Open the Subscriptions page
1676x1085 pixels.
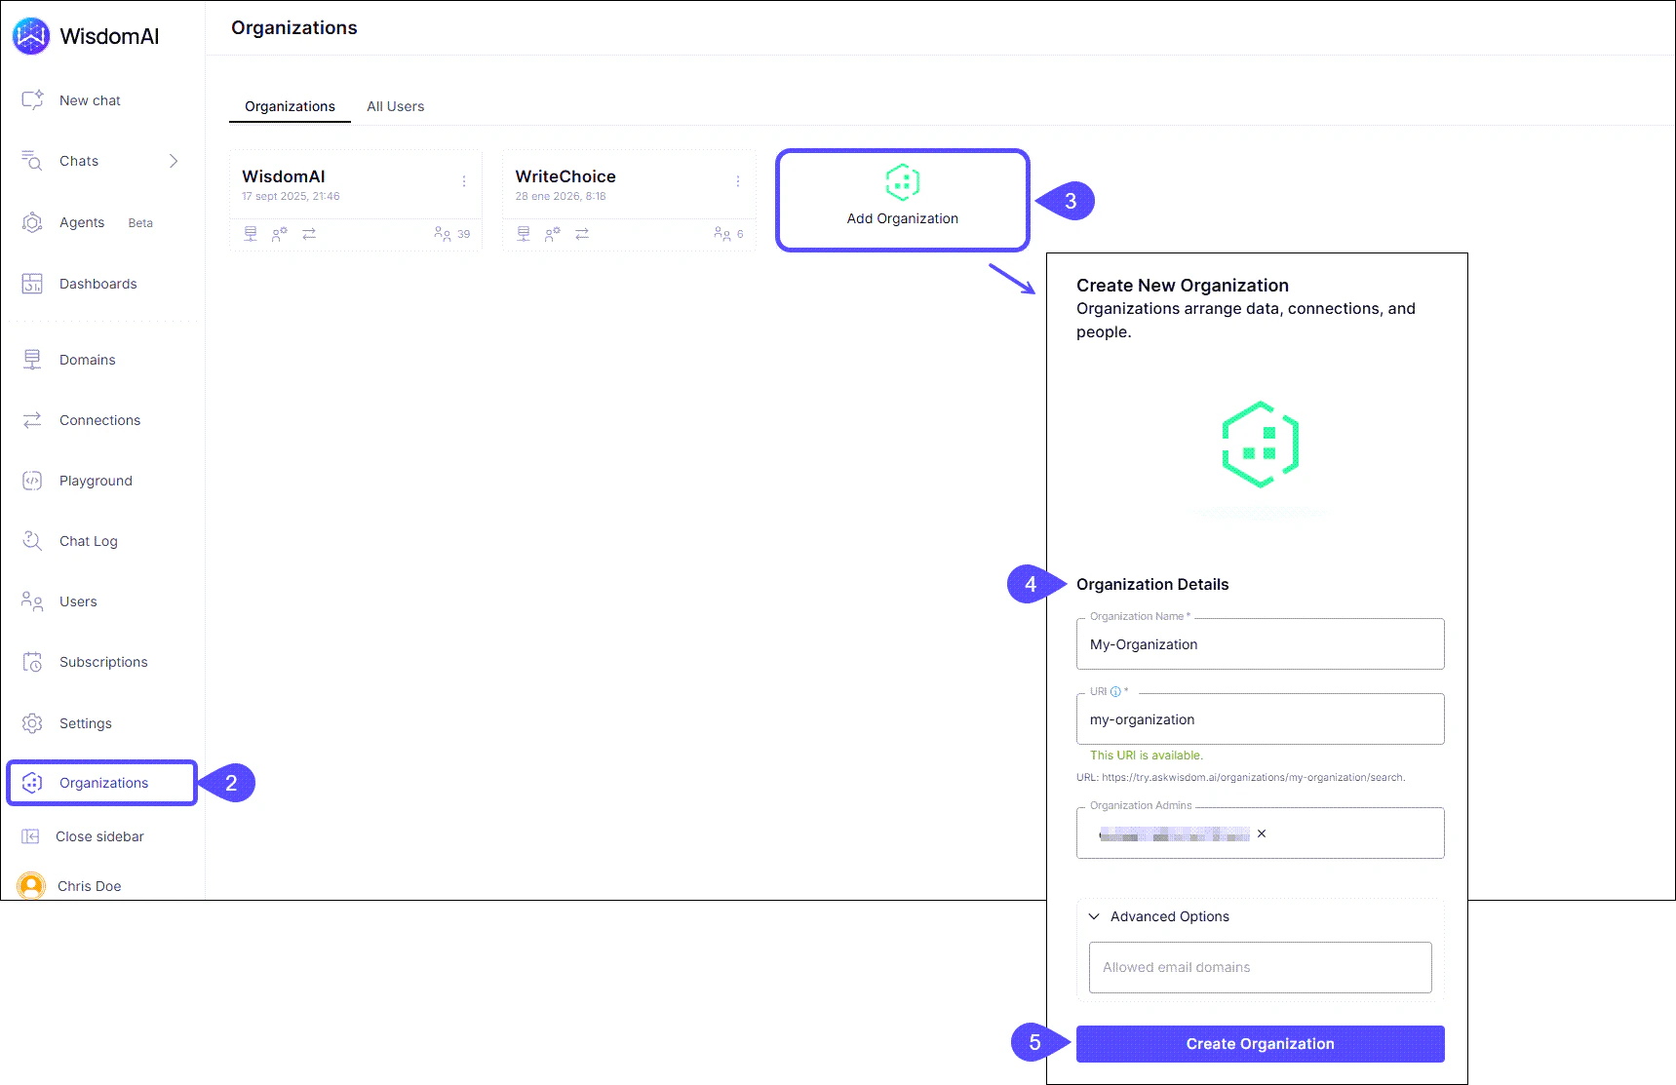tap(103, 661)
